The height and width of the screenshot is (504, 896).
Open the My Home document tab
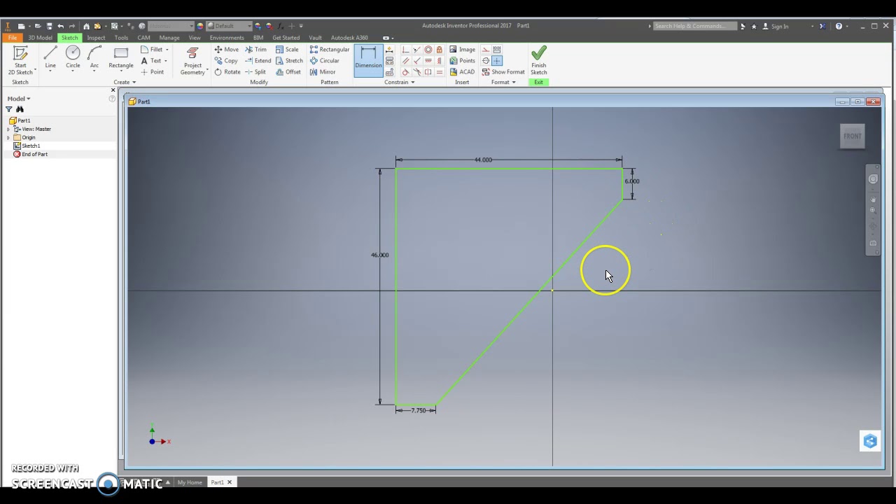pyautogui.click(x=190, y=482)
